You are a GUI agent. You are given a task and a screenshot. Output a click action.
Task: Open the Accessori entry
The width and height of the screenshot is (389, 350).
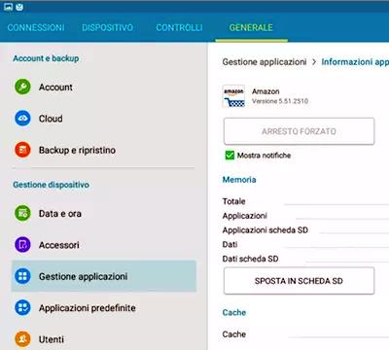pos(104,245)
